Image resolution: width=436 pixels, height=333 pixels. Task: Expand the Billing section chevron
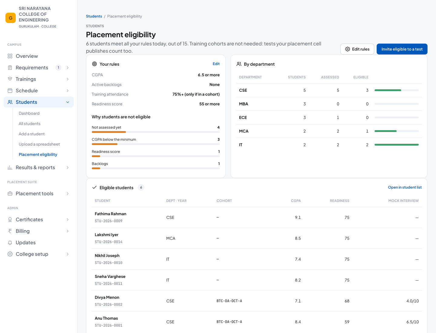pos(68,231)
